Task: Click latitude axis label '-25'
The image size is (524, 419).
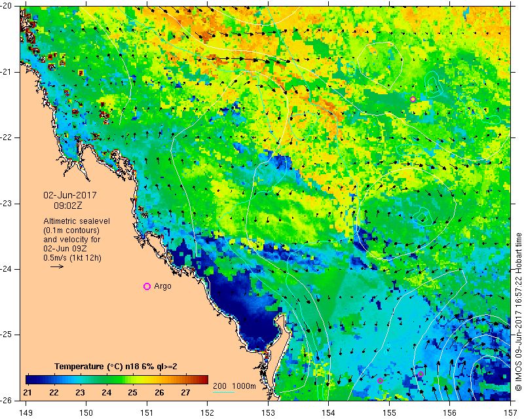Action: click(6, 335)
